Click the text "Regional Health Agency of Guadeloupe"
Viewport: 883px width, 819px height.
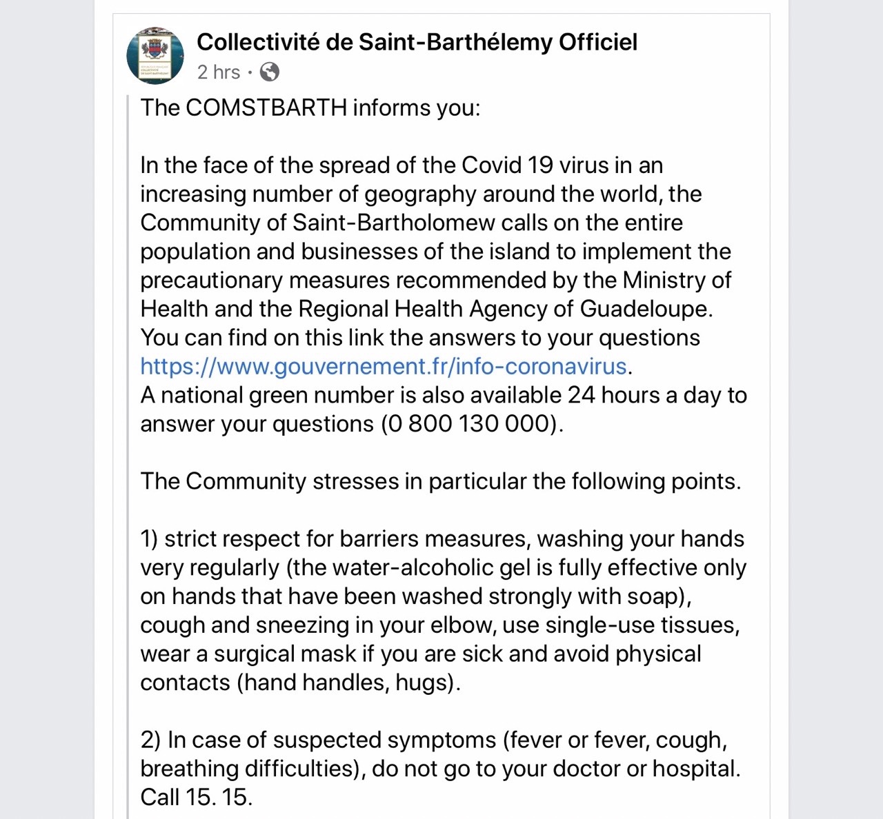click(504, 309)
